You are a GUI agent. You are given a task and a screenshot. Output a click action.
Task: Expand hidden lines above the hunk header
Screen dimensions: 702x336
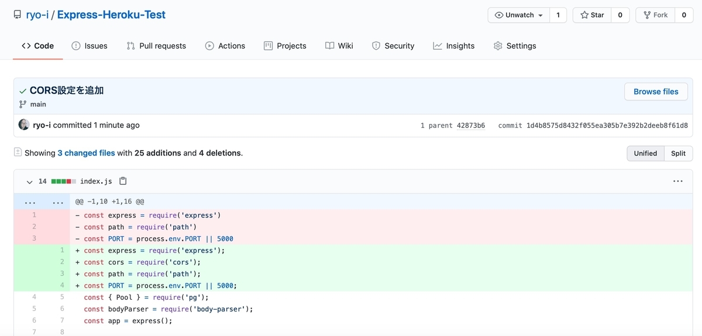(x=42, y=202)
